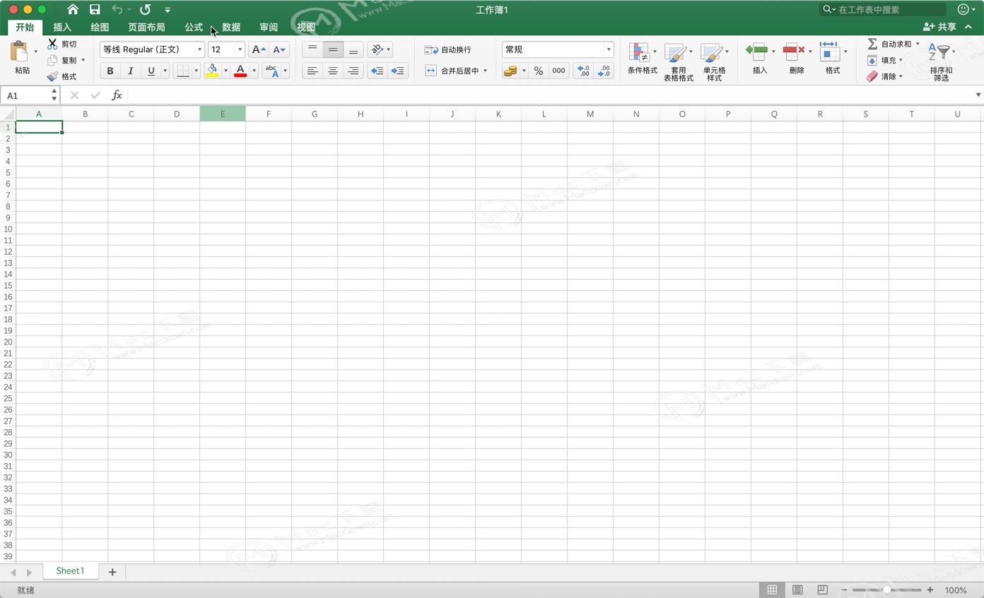This screenshot has width=984, height=598.
Task: Open Cell Styles (单元格样式)
Action: coord(714,62)
